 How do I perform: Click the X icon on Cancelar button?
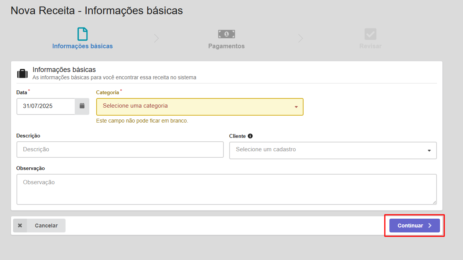(20, 226)
